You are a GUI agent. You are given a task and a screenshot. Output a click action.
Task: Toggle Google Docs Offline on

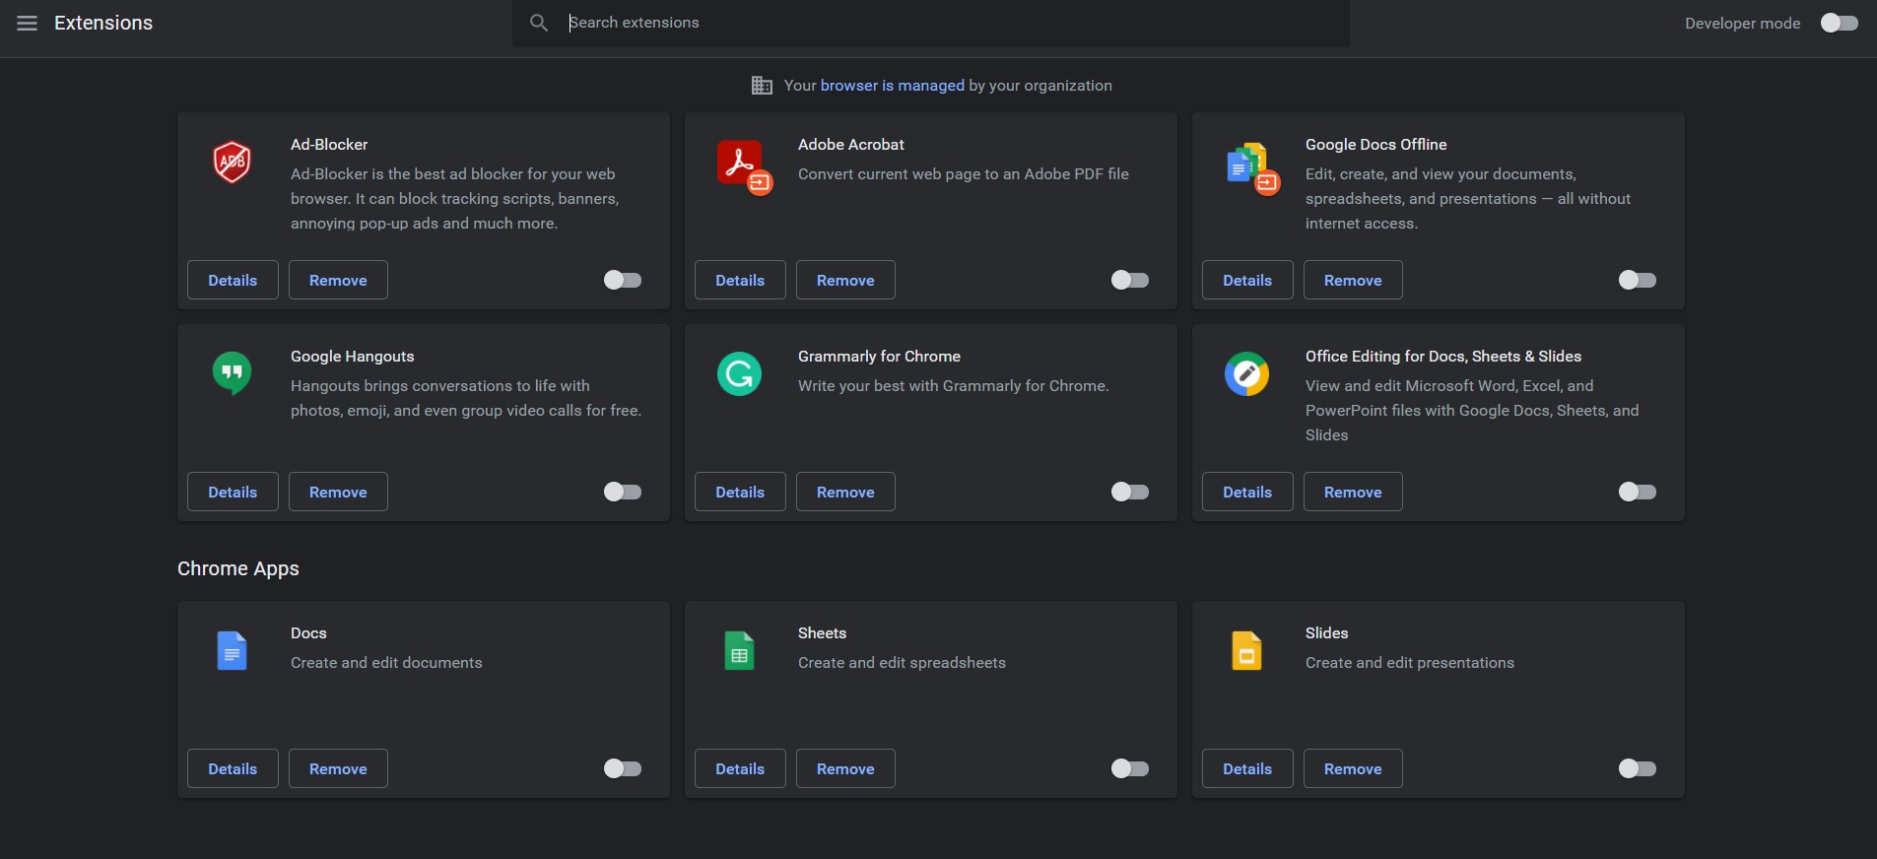point(1638,281)
